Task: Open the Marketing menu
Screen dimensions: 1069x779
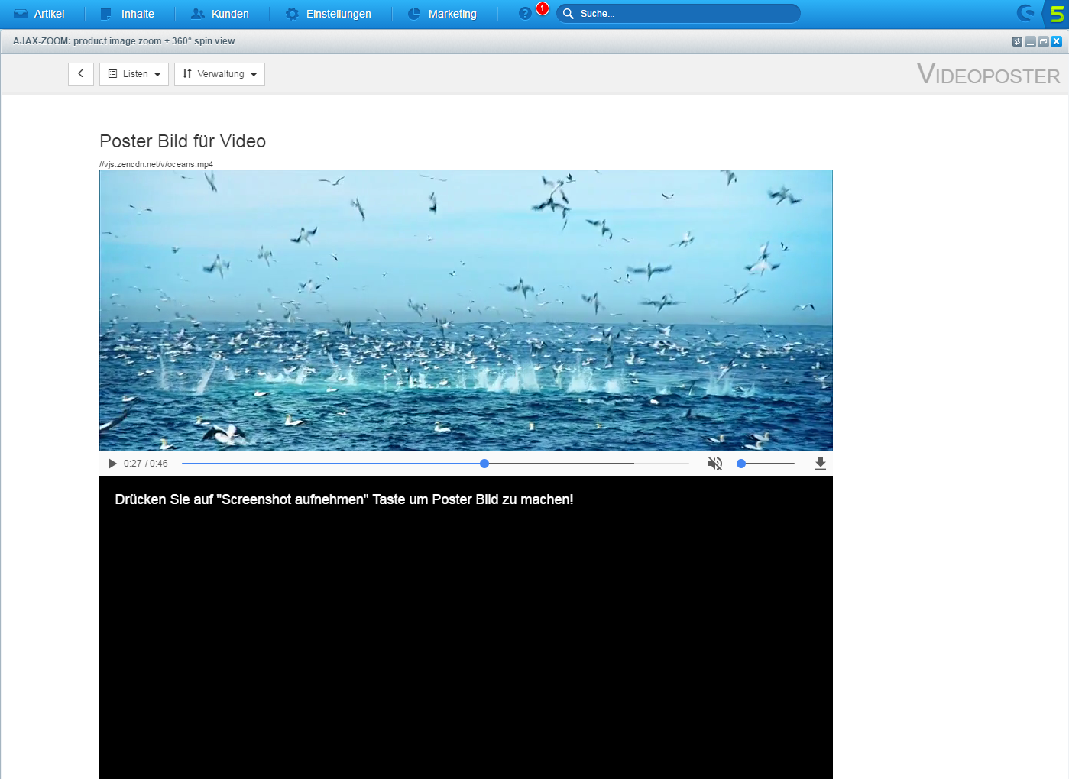Action: coord(442,14)
